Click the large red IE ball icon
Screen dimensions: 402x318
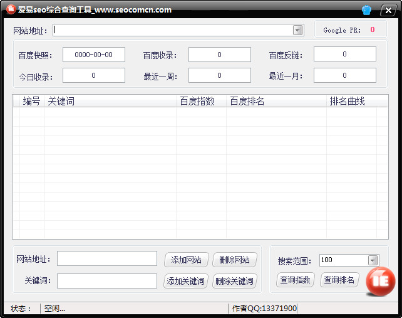[381, 281]
